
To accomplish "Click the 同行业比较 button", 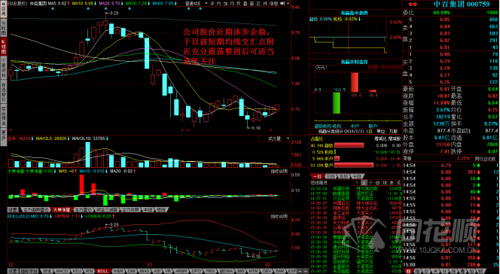I will tap(485, 158).
